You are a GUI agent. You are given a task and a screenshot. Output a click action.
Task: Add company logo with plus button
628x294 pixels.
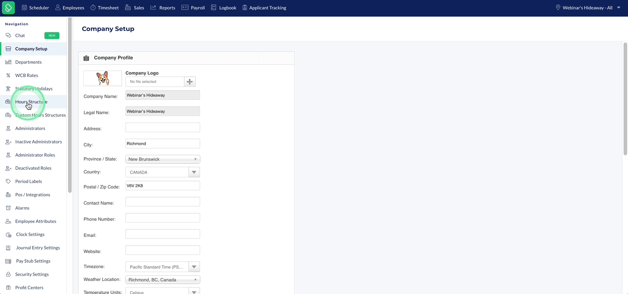(190, 82)
